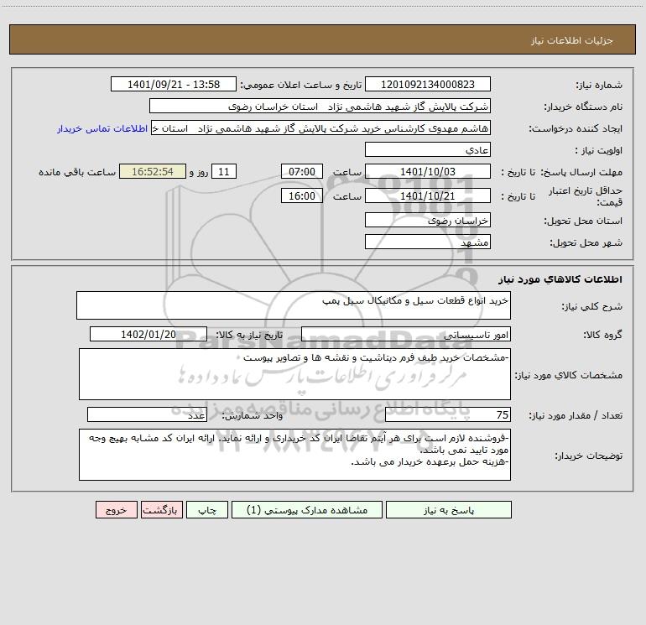Screen dimensions: 646x625
Task: Click label 'مهلت ارسال پاسخ: تا تاریخ'
Action: coord(562,172)
